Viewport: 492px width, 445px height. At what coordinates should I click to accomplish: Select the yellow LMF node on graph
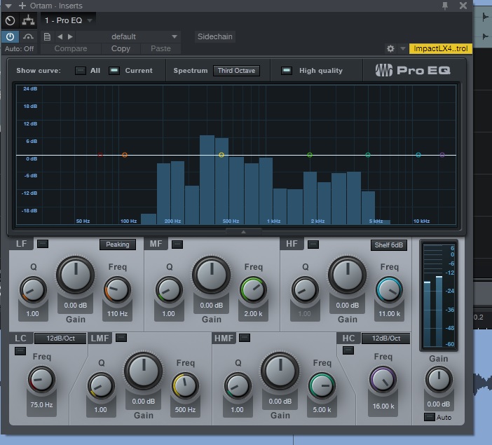(221, 155)
